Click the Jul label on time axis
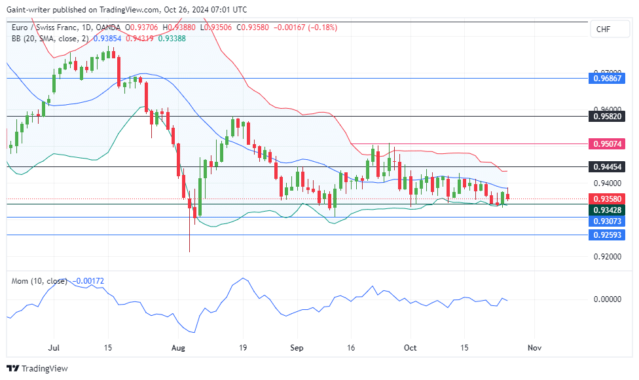Viewport: 639px width, 380px height. pos(54,348)
